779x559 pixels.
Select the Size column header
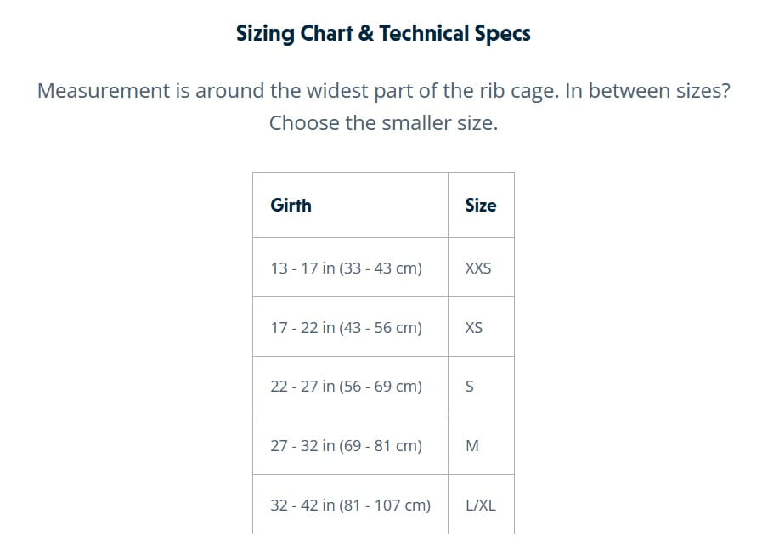tap(481, 206)
